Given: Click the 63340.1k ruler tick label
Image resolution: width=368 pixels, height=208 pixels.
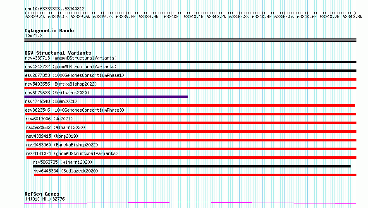Looking at the screenshot, I should pos(194,17).
